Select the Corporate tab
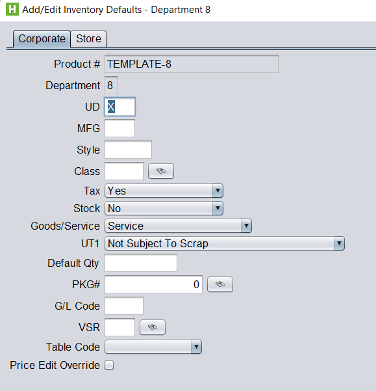Image resolution: width=376 pixels, height=391 pixels. coord(42,38)
